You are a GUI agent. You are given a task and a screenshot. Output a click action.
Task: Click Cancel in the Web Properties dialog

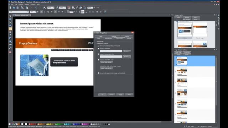(111, 95)
